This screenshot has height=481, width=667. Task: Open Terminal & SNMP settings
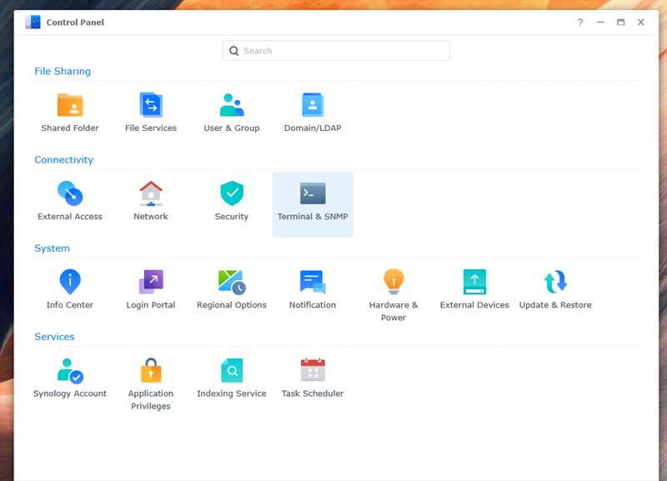tap(313, 204)
